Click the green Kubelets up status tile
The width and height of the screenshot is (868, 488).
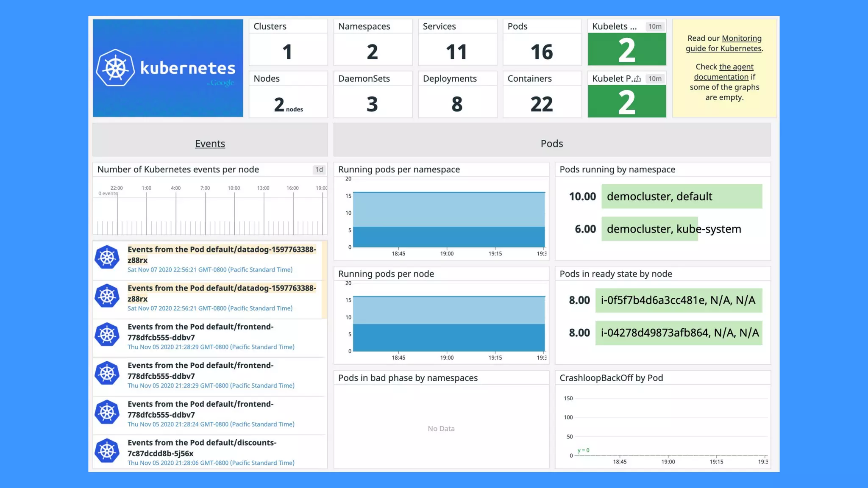point(626,50)
